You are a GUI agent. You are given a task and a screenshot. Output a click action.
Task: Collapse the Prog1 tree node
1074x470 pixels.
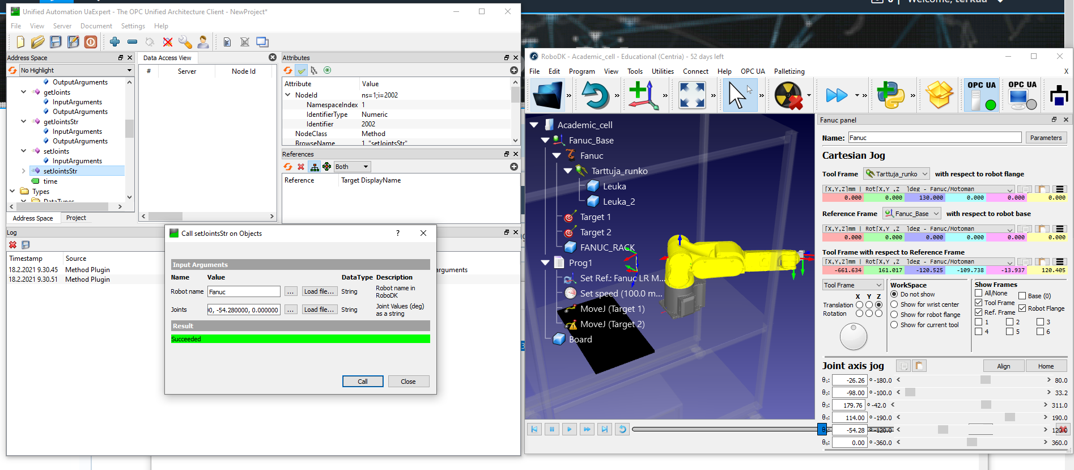[545, 262]
